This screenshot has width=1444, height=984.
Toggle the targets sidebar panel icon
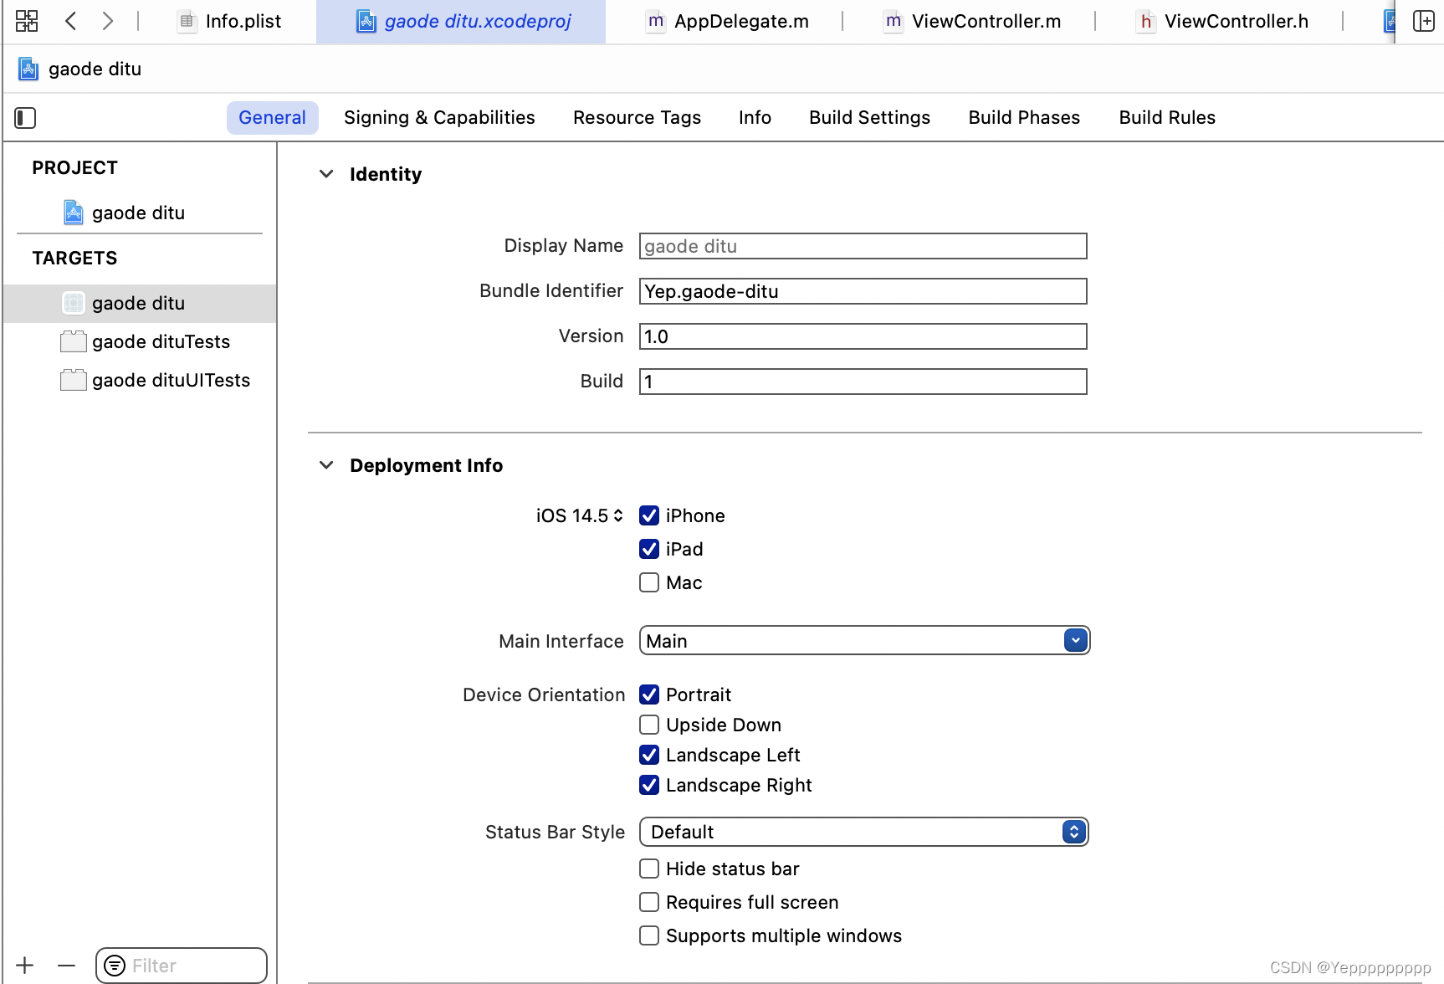[x=25, y=118]
